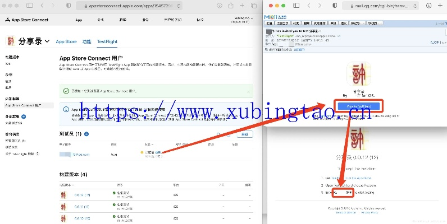This screenshot has height=224, width=447.
Task: Open the share menu in the left Safari window
Action: [x=231, y=6]
